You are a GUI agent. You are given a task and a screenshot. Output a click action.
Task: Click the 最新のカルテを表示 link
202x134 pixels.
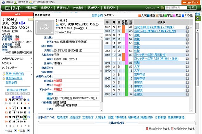tap(17, 90)
